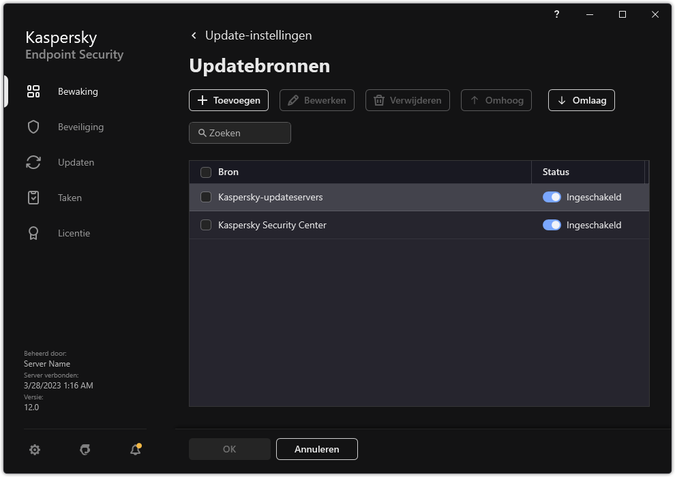
Task: Open the Taken clipboard icon
Action: tap(33, 198)
